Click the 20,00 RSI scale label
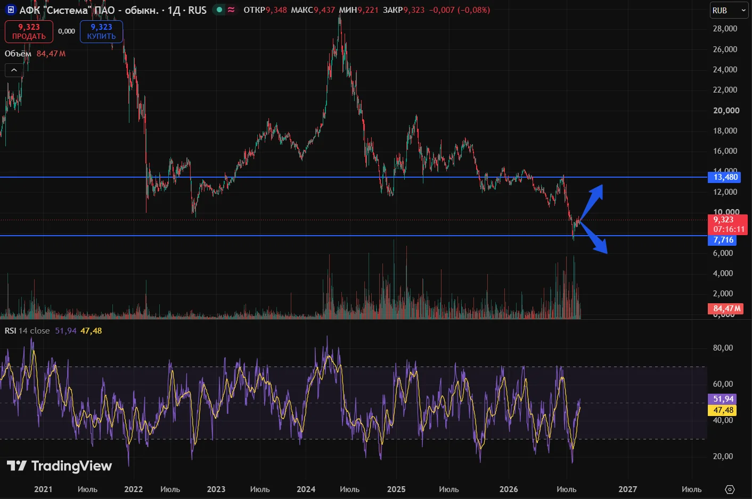The image size is (752, 499). click(x=723, y=456)
